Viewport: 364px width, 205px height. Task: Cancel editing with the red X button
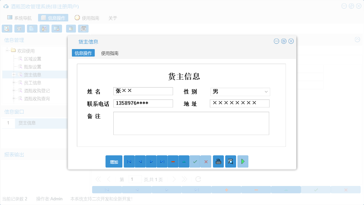[206, 162]
